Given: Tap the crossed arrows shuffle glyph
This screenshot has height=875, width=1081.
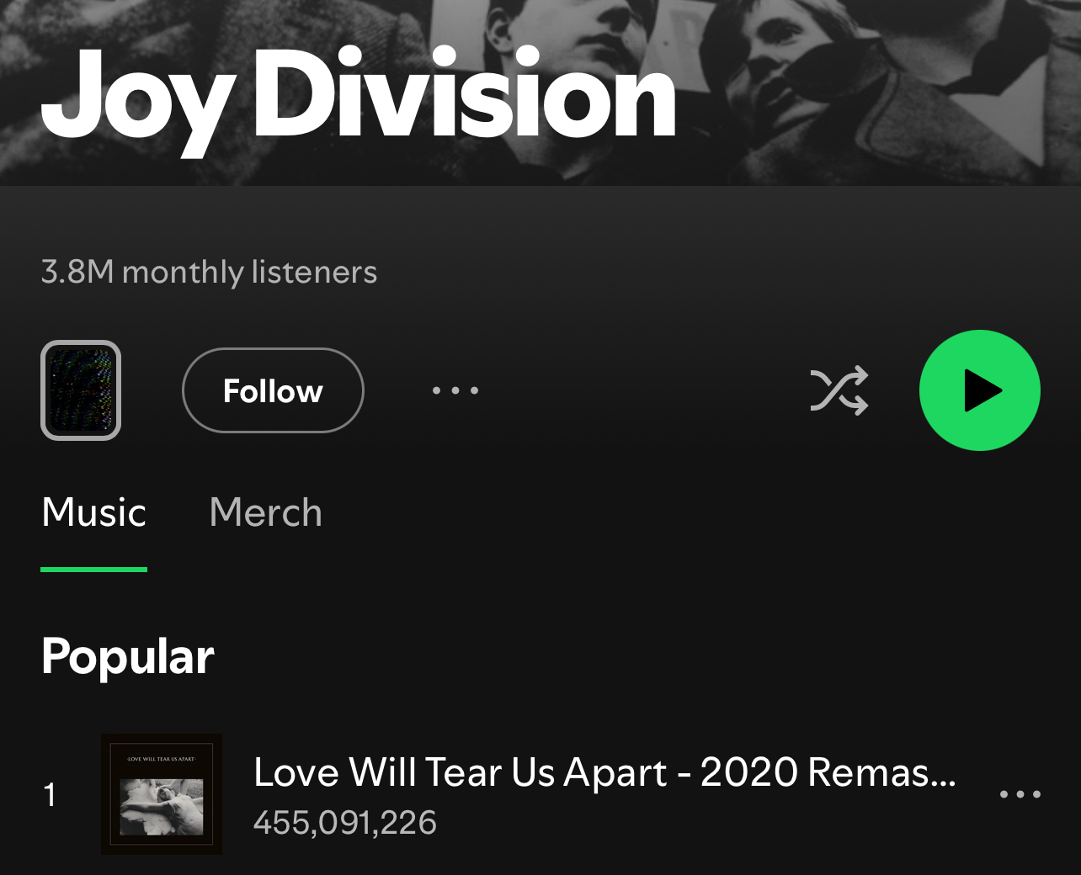Looking at the screenshot, I should click(x=839, y=390).
